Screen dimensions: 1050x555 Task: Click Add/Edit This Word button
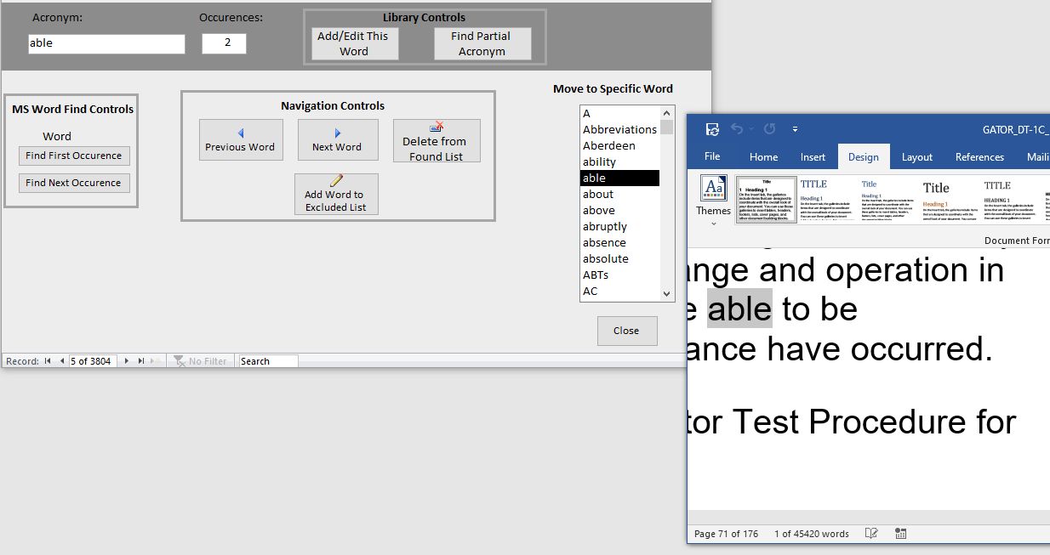click(354, 43)
